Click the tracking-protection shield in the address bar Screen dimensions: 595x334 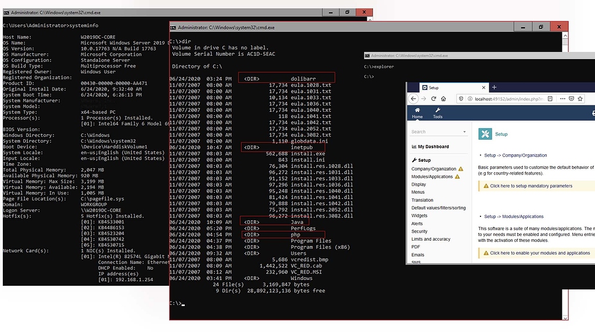tap(460, 99)
